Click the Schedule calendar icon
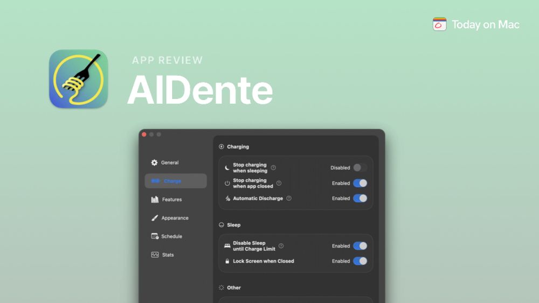This screenshot has height=303, width=539. tap(155, 236)
